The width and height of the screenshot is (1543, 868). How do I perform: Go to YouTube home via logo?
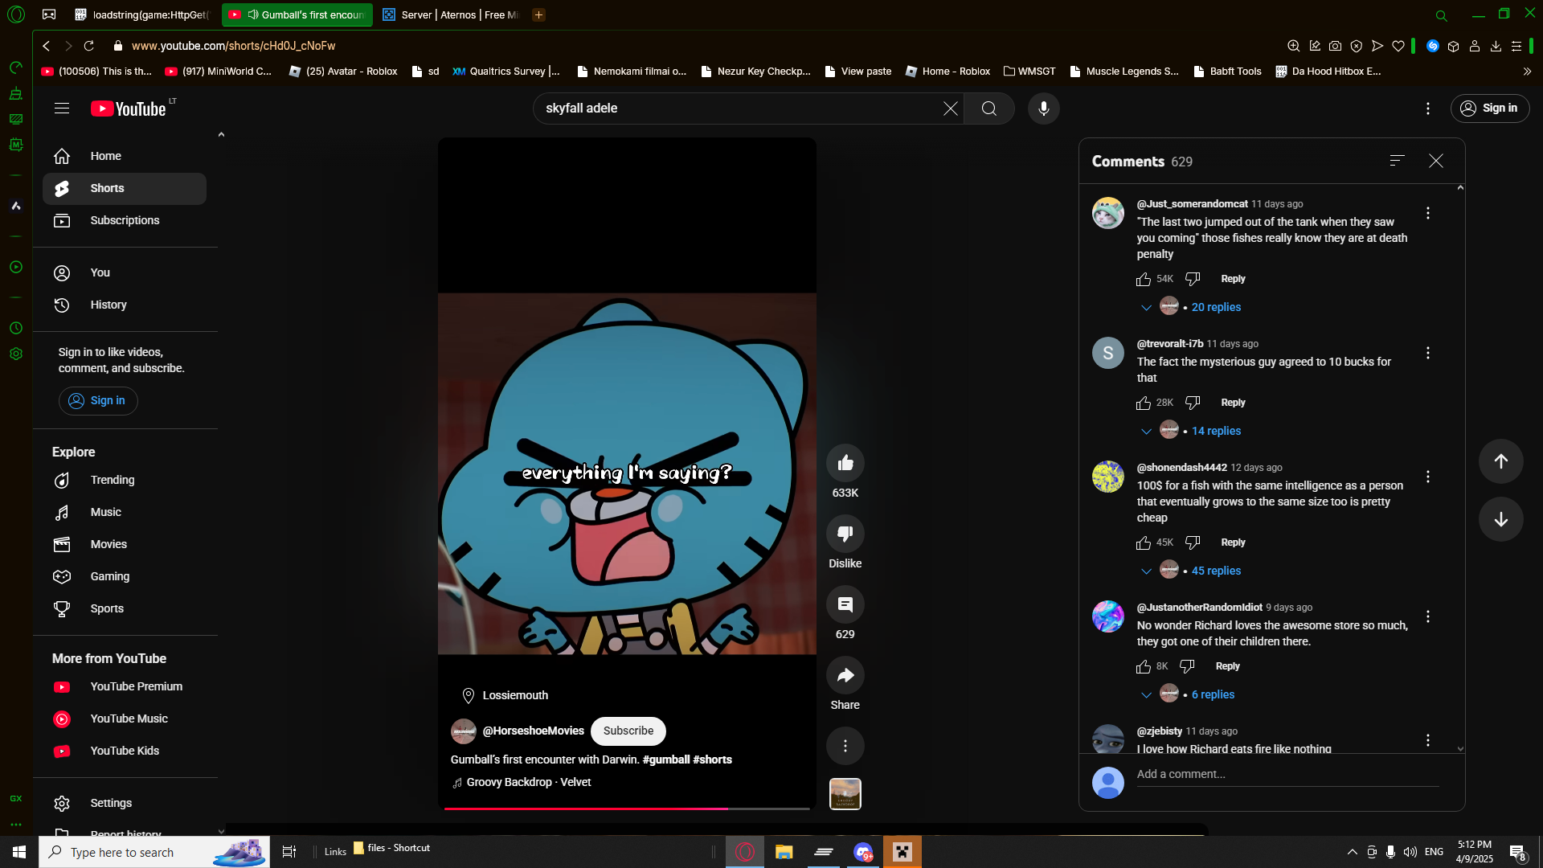[129, 108]
